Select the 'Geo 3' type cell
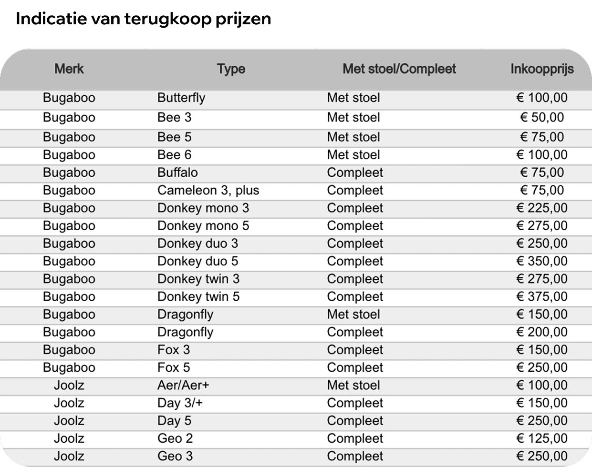592x467 pixels. (x=175, y=456)
